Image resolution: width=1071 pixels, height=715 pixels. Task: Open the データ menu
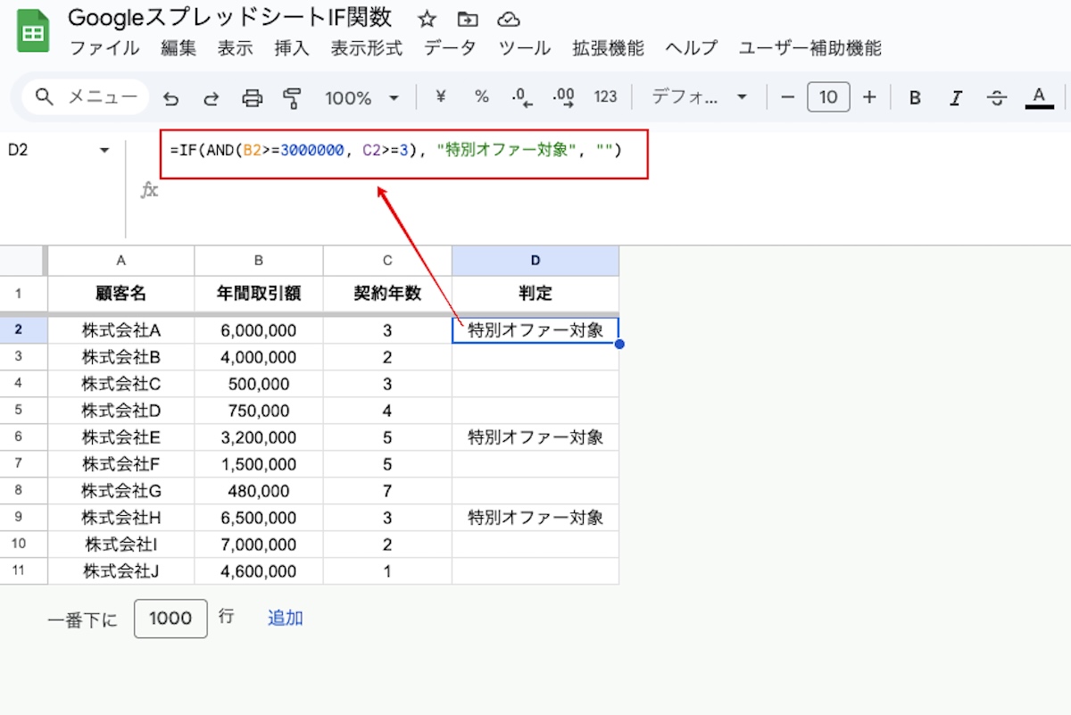[x=450, y=48]
